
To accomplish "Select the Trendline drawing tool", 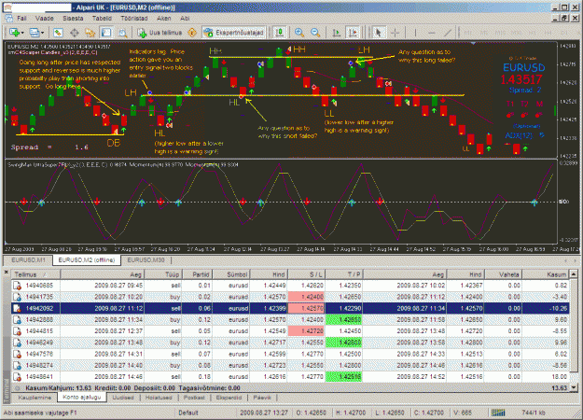I will [448, 33].
